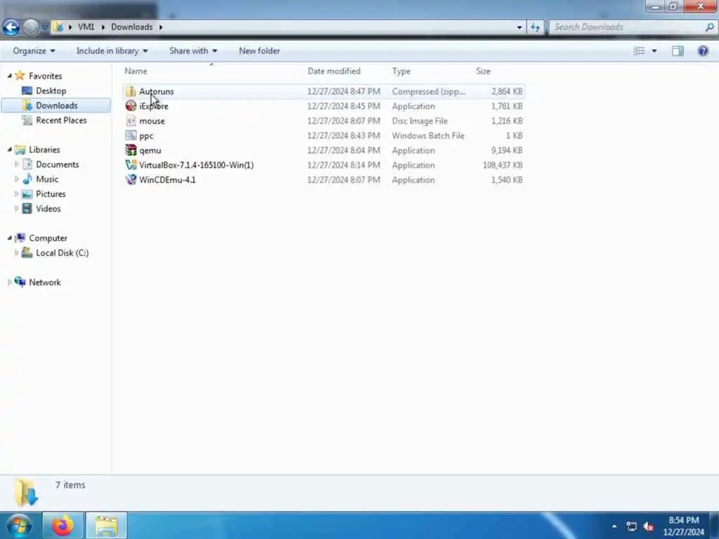
Task: Sort by the Size column header
Action: pos(483,71)
